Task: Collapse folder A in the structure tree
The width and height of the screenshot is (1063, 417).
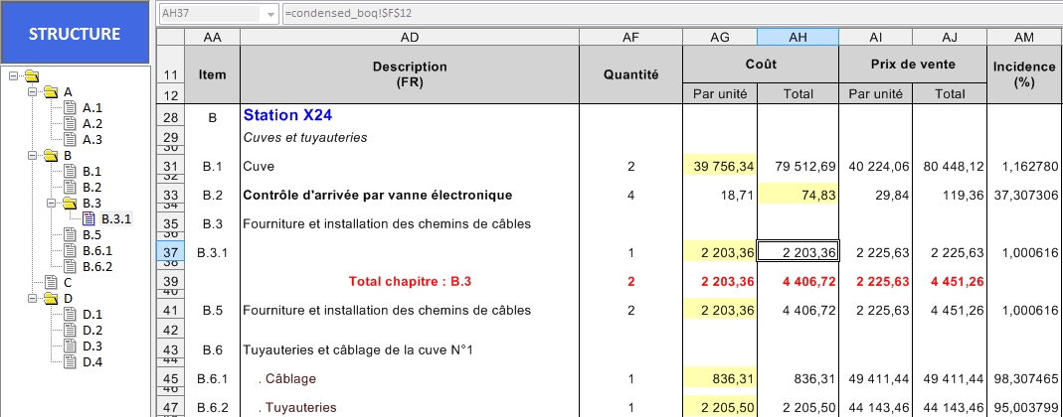Action: [32, 91]
